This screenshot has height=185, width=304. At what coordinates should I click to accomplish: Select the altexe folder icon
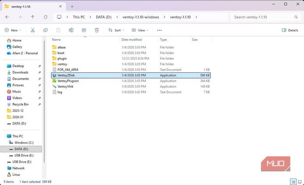coord(54,47)
